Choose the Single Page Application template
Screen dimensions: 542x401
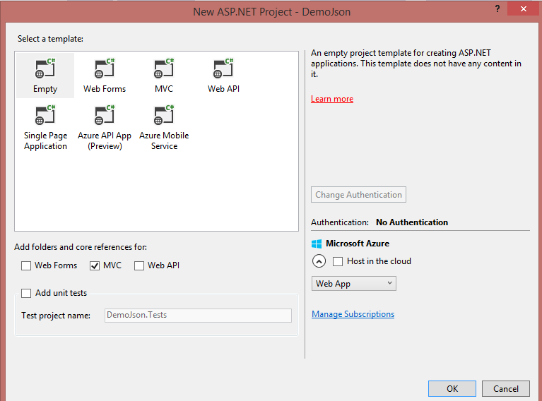(x=45, y=116)
